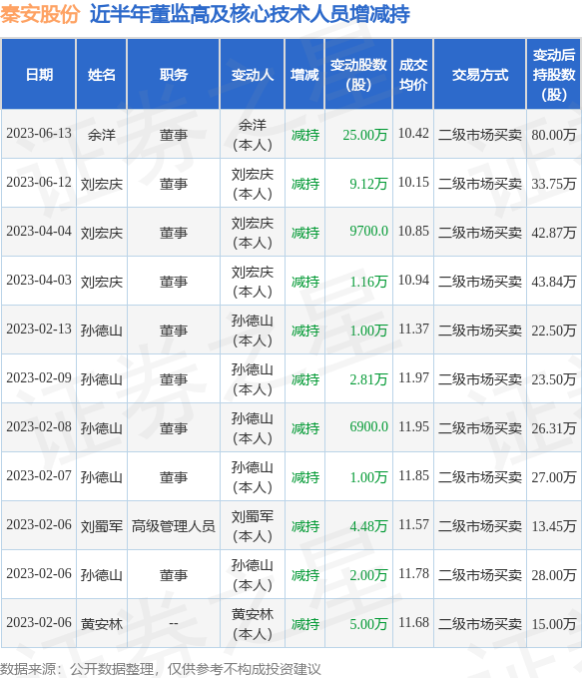The width and height of the screenshot is (582, 678).
Task: Select the date cell 2023-04-03
Action: coord(39,281)
